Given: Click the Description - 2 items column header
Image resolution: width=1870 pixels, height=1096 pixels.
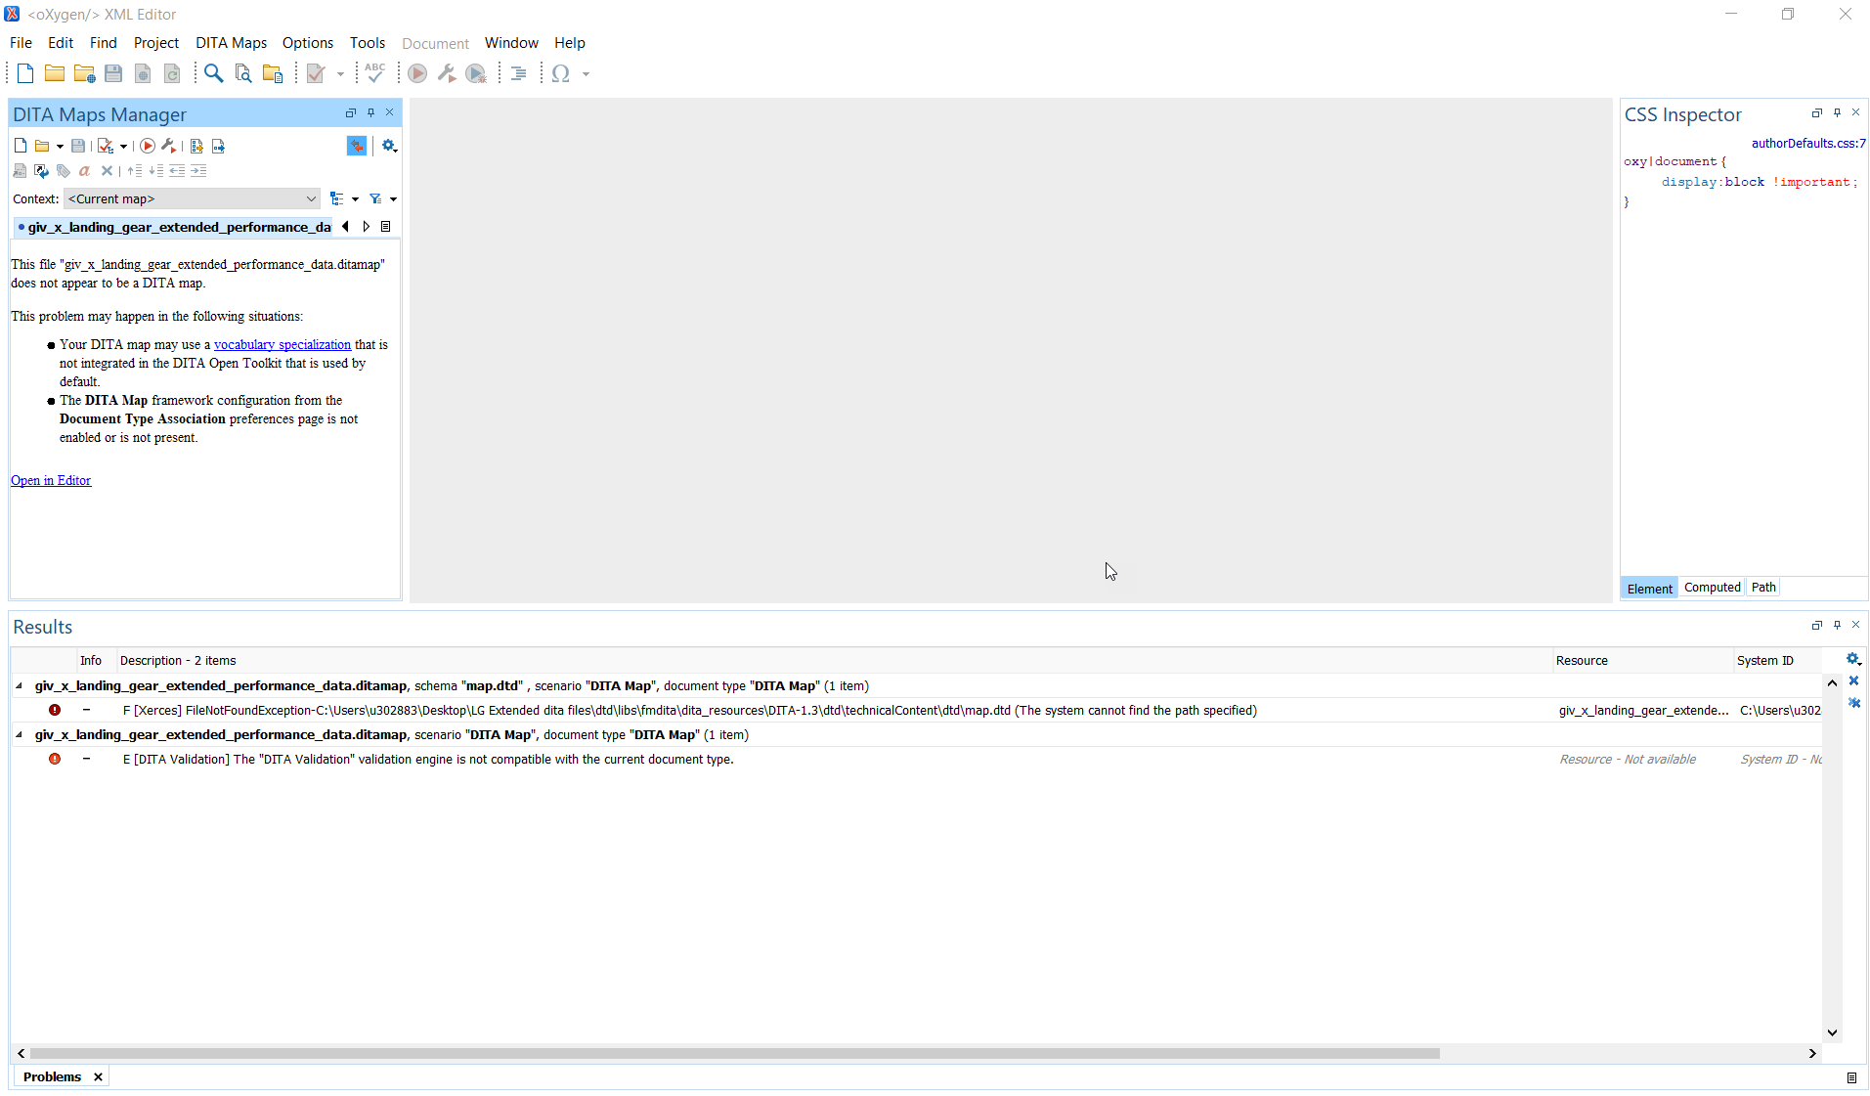Looking at the screenshot, I should 834,661.
